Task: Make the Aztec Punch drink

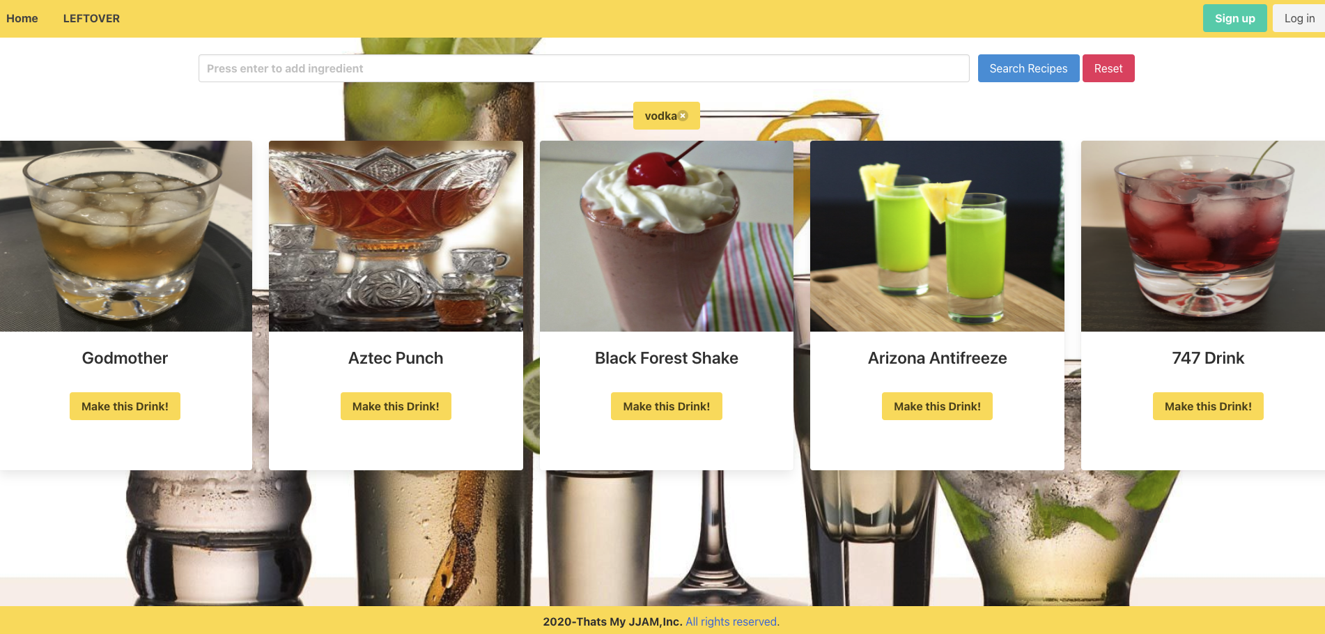Action: tap(396, 406)
